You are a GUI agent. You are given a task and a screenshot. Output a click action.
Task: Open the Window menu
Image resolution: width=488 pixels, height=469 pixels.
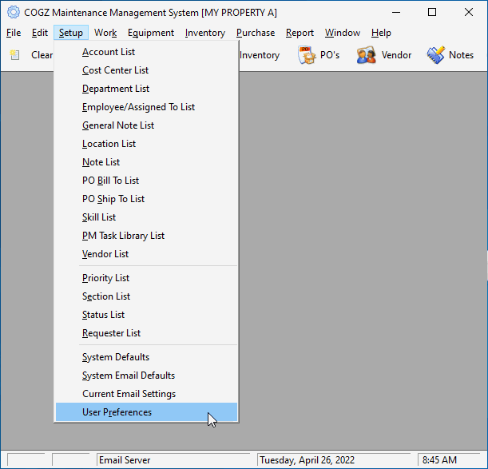[343, 33]
